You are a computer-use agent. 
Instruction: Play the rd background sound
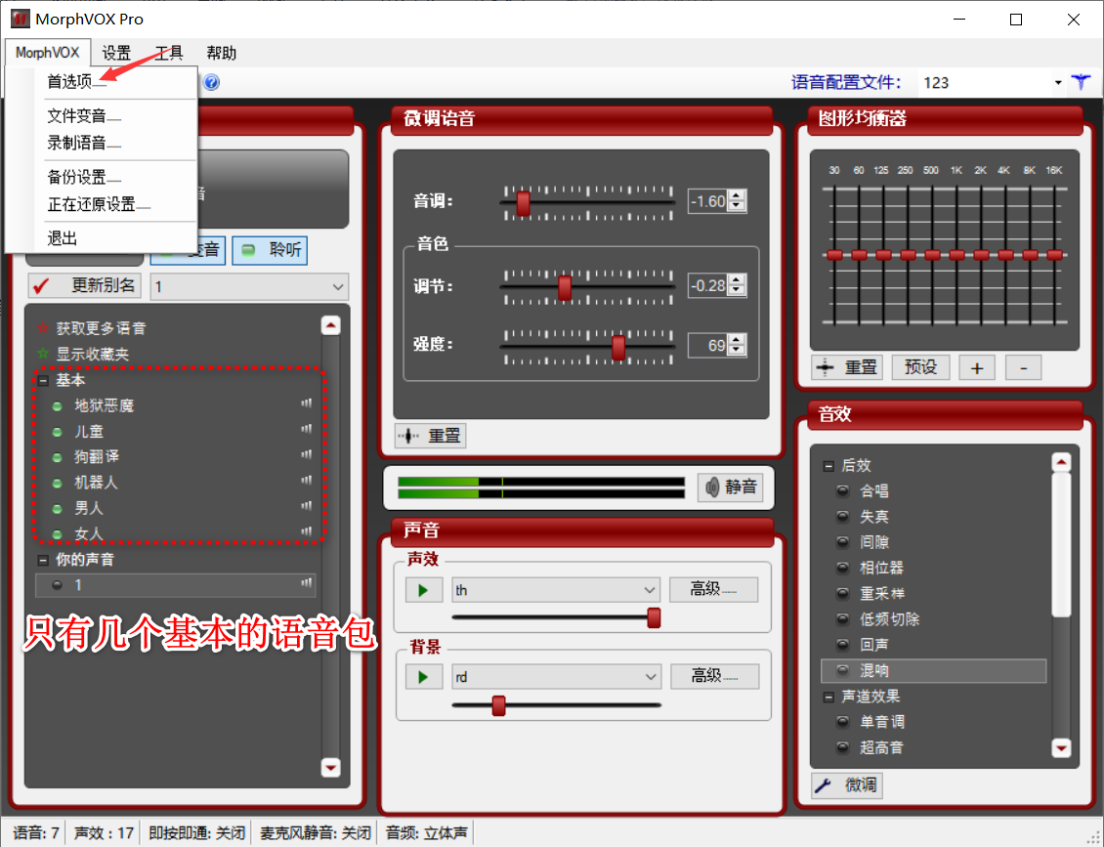pos(423,677)
